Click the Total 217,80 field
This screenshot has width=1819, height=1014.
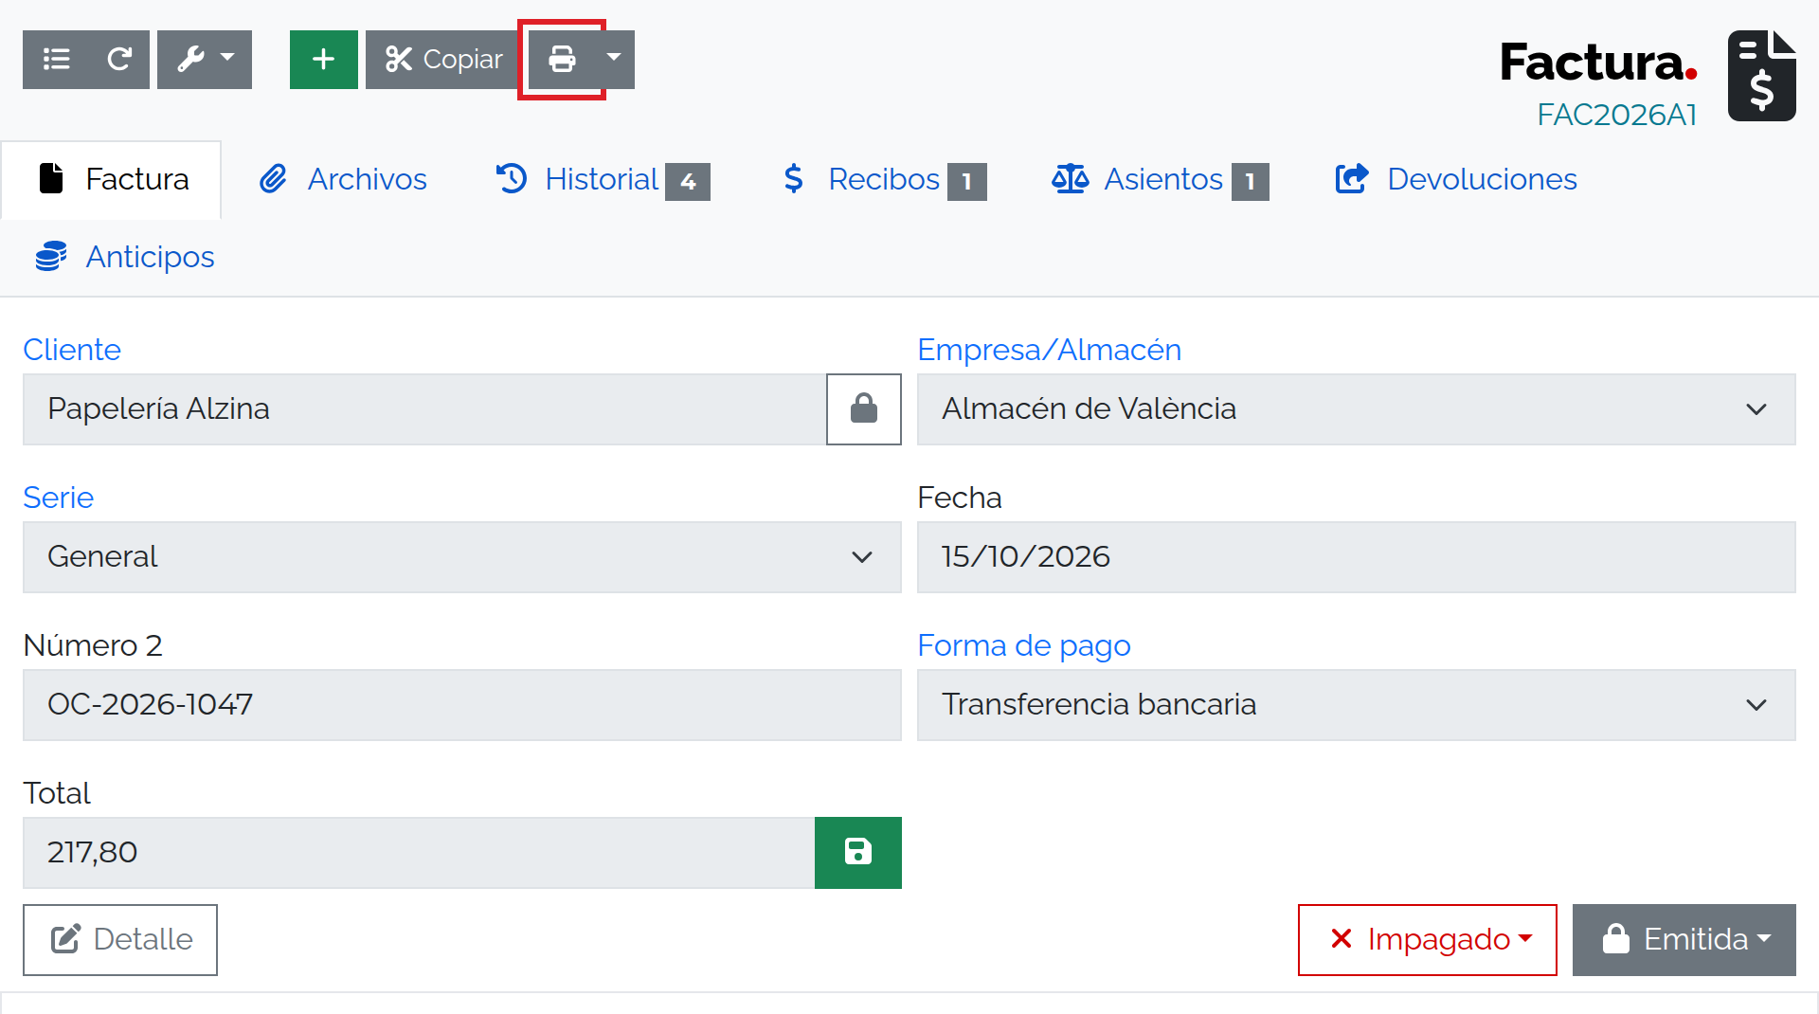(x=419, y=853)
